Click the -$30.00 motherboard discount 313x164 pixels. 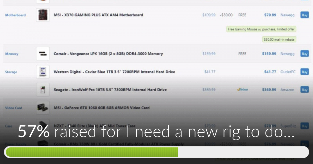pyautogui.click(x=226, y=15)
